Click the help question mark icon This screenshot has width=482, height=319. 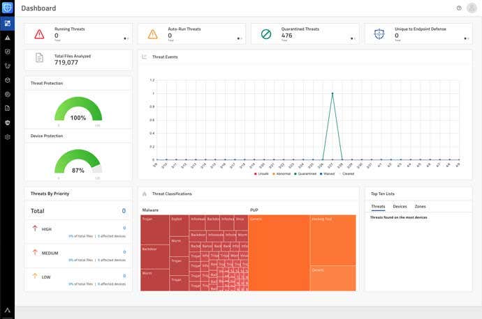(459, 8)
